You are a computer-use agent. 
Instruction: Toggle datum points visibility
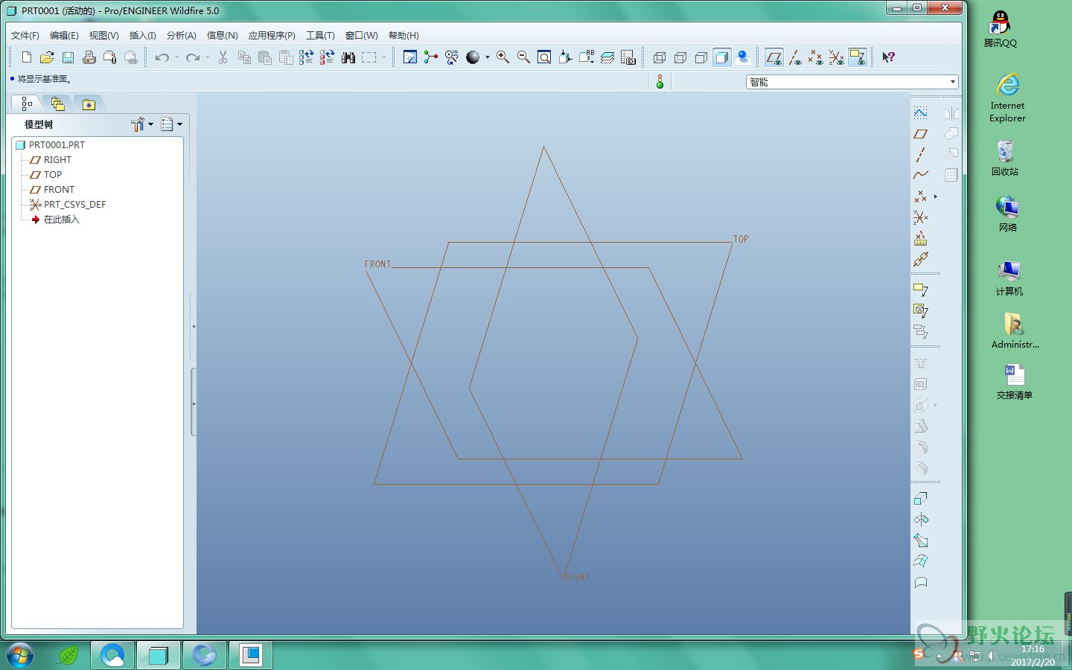click(816, 57)
